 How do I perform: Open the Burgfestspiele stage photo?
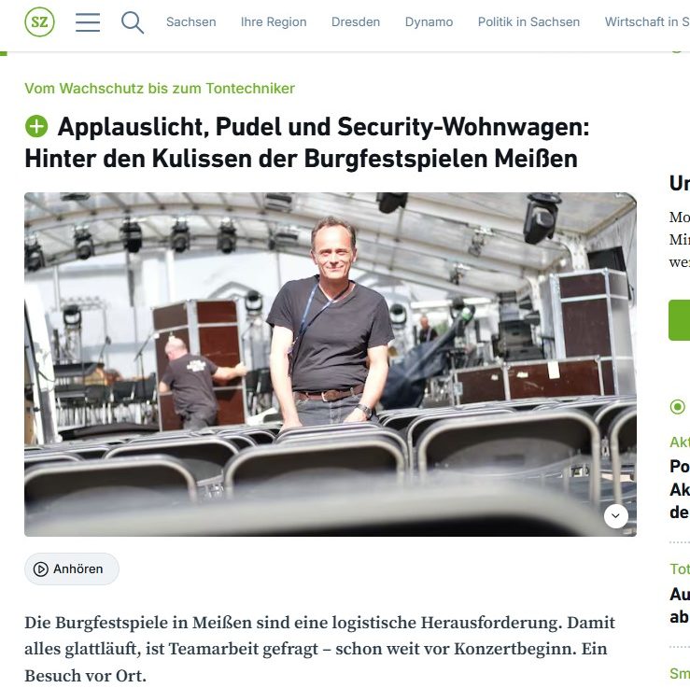click(x=330, y=364)
